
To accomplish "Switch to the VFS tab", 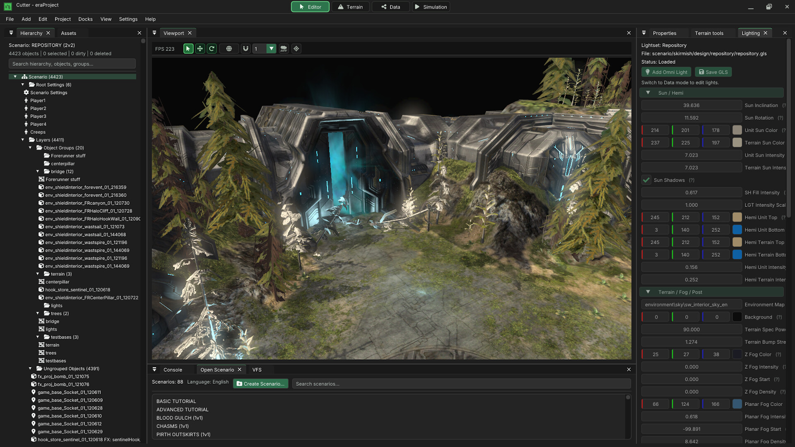I will coord(257,370).
